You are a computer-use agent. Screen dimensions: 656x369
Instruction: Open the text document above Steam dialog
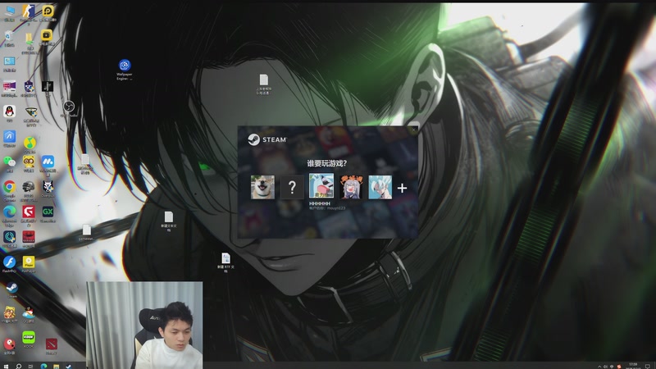(263, 84)
